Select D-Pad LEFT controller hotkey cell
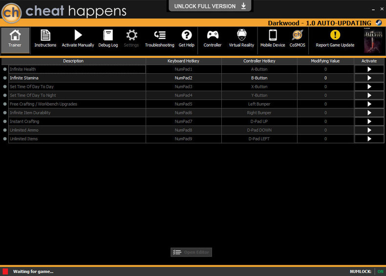This screenshot has height=276, width=386. click(259, 139)
